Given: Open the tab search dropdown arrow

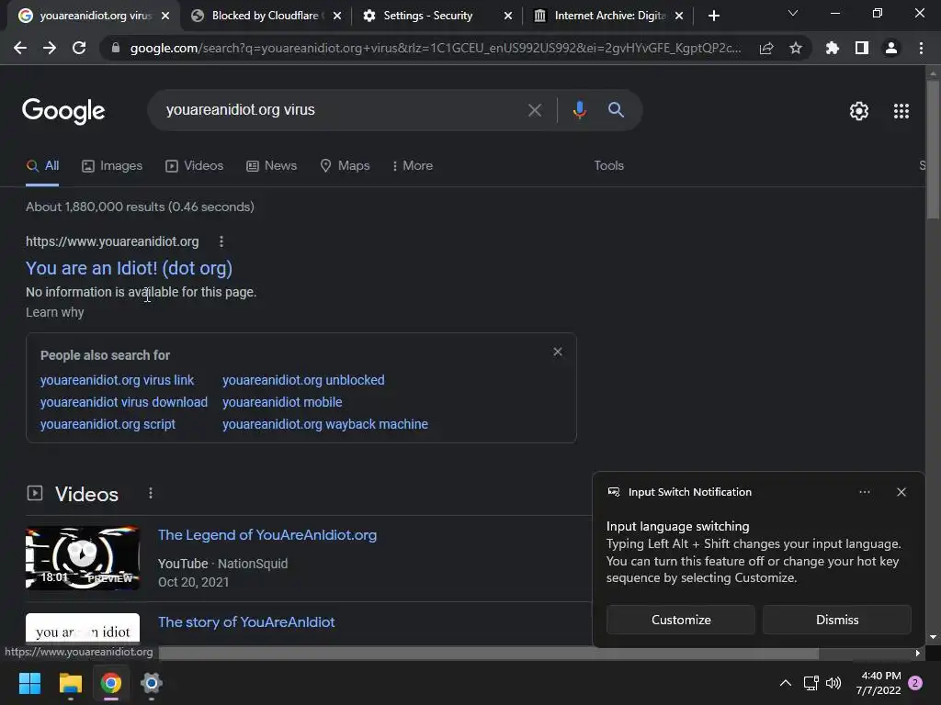Looking at the screenshot, I should click(793, 13).
